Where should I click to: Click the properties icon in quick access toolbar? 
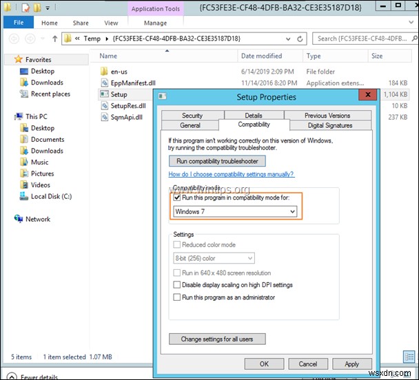(x=25, y=8)
